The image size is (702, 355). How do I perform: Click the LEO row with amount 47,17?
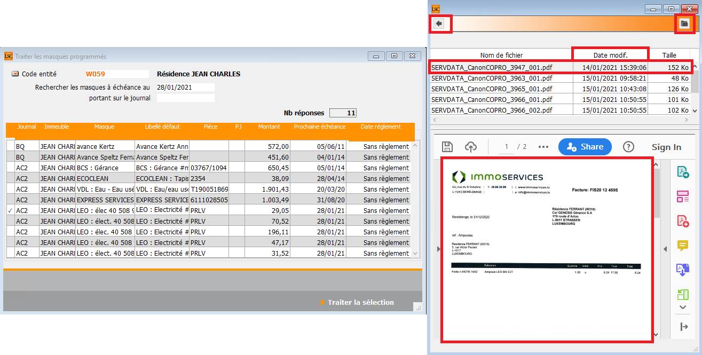tap(208, 242)
